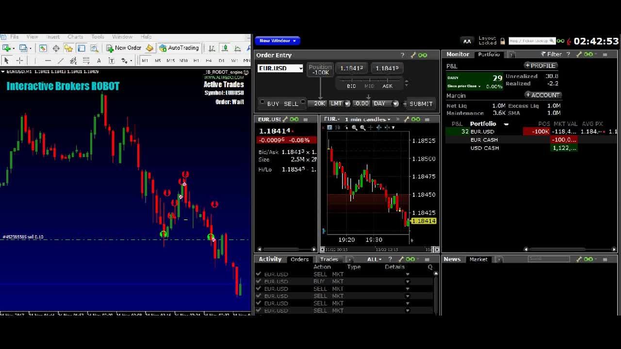Click ASK on bid/ask price slider
This screenshot has height=349, width=621.
point(387,86)
